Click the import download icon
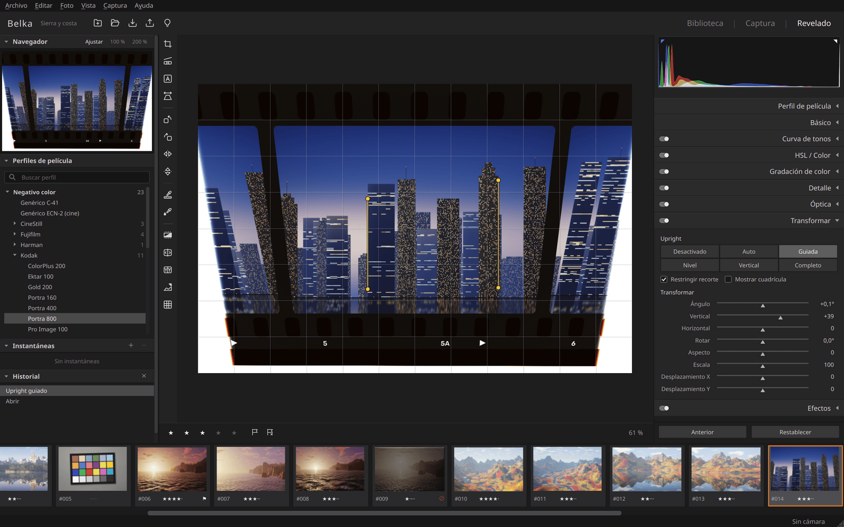This screenshot has width=844, height=527. pos(132,23)
